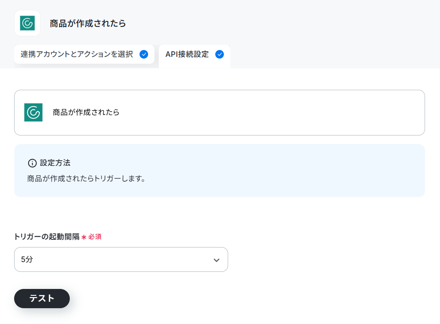Image resolution: width=440 pixels, height=324 pixels.
Task: Click blank area of the blue info panel
Action: click(x=281, y=171)
